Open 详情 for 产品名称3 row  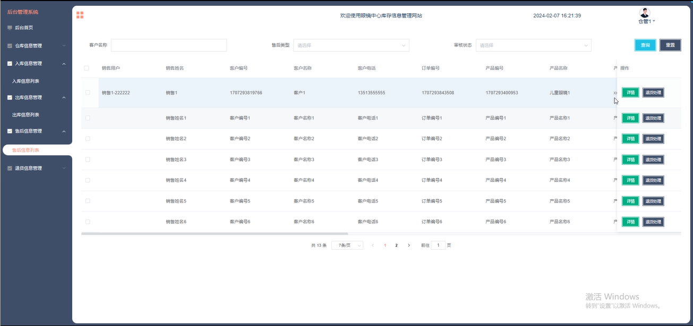click(x=631, y=160)
